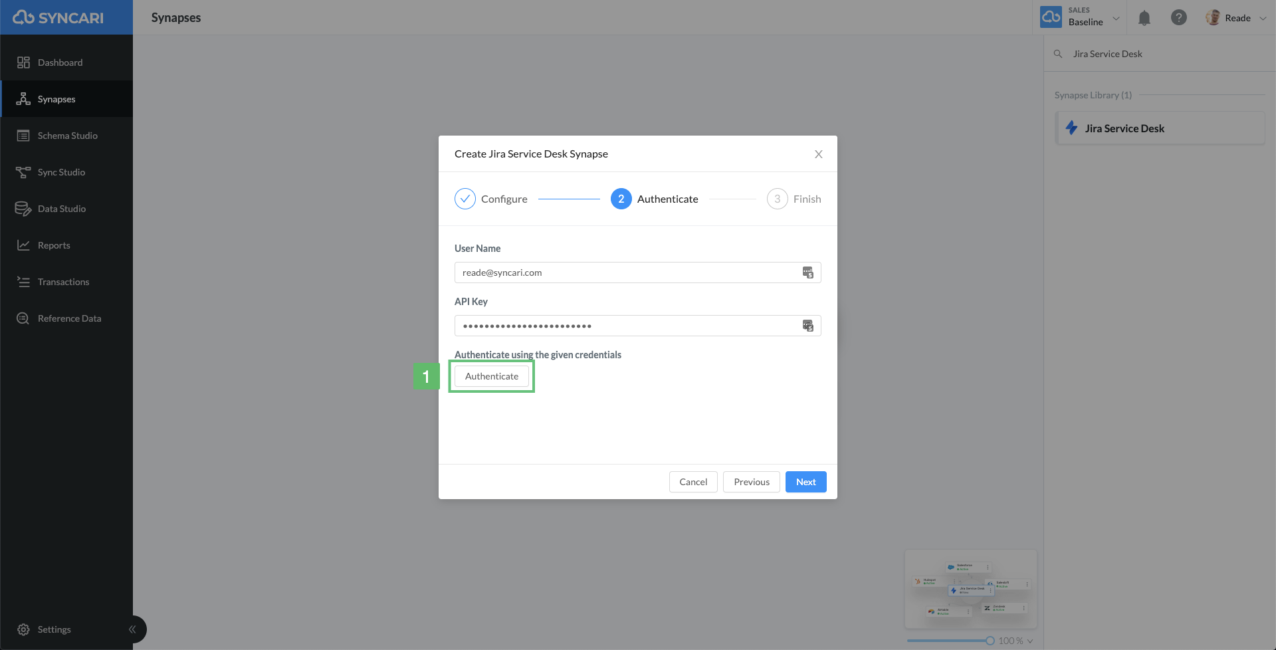This screenshot has height=650, width=1276.
Task: Adjust the canvas zoom slider handle
Action: coord(990,641)
